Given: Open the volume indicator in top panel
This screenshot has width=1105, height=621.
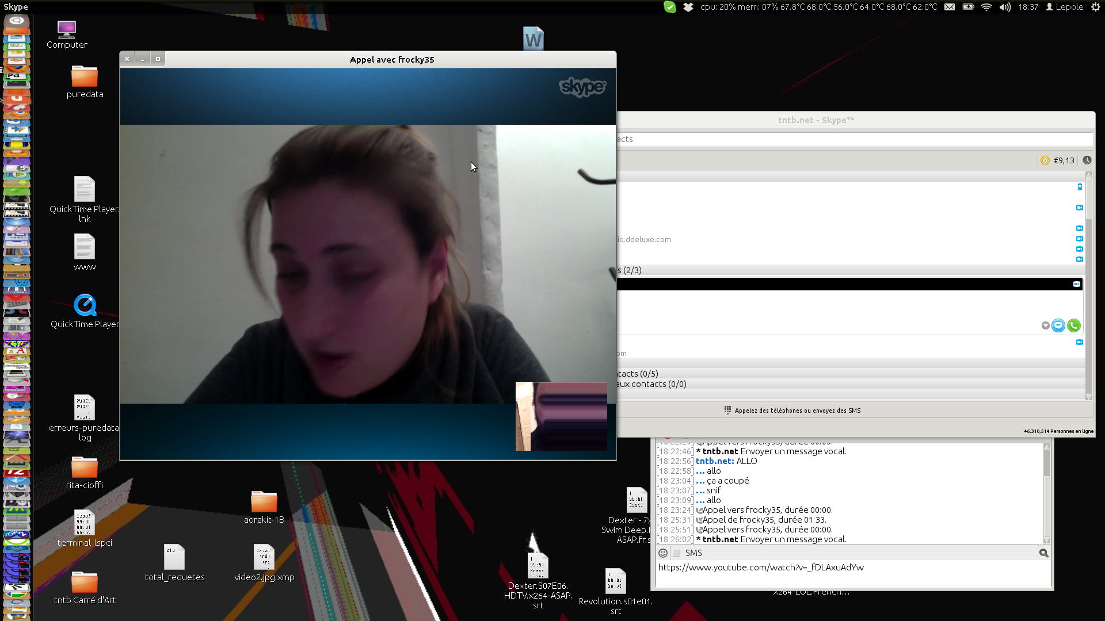Looking at the screenshot, I should coord(1005,7).
